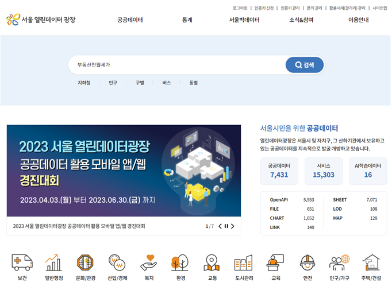Screen dimensions: 392x282
Task: Click the FILE 651 row
Action: (x=292, y=209)
